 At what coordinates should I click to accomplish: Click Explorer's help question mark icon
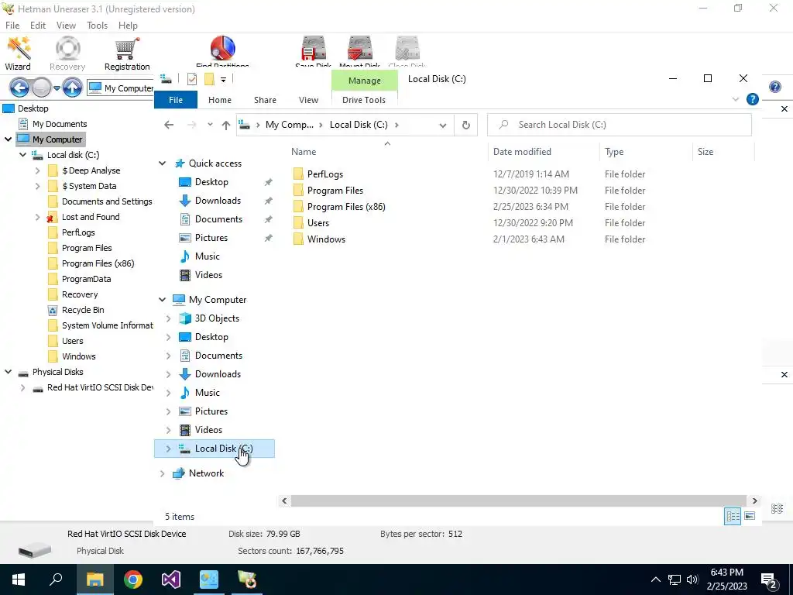[753, 99]
